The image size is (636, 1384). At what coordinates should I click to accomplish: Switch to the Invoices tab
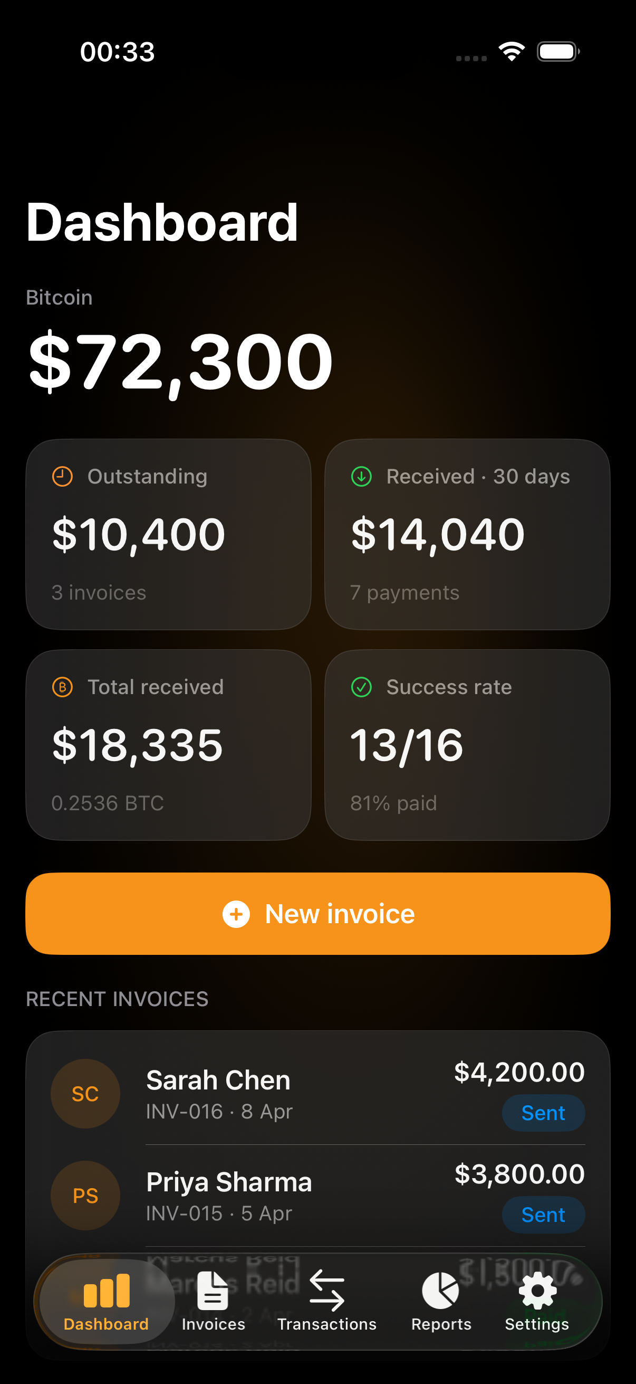pyautogui.click(x=213, y=1301)
